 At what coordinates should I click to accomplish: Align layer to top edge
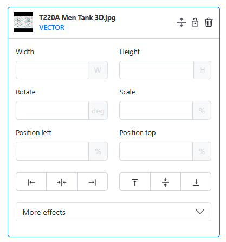tap(135, 182)
